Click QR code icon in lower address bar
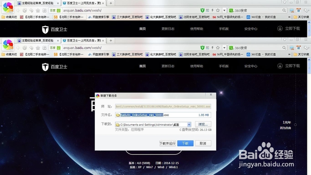This screenshot has width=311, height=175. (x=207, y=48)
